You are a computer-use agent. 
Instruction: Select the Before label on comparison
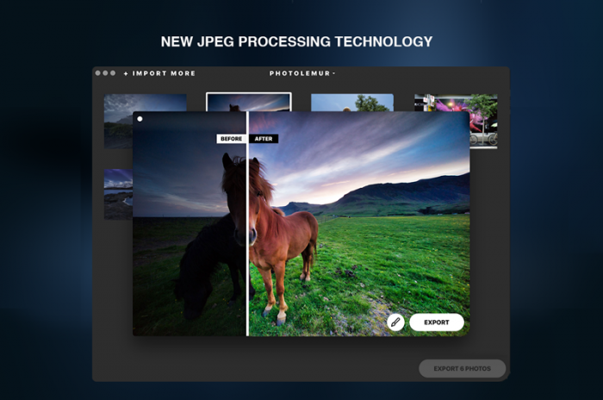(231, 139)
